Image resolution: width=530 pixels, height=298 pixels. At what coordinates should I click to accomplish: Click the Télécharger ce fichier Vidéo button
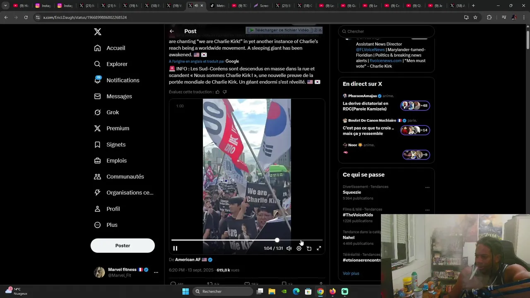coord(279,30)
